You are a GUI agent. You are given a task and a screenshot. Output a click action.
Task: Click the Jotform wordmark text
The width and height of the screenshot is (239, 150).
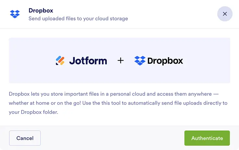click(88, 60)
